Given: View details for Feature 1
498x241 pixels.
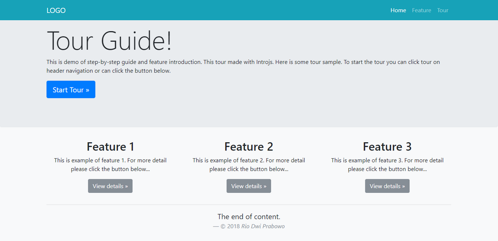Looking at the screenshot, I should (x=110, y=186).
